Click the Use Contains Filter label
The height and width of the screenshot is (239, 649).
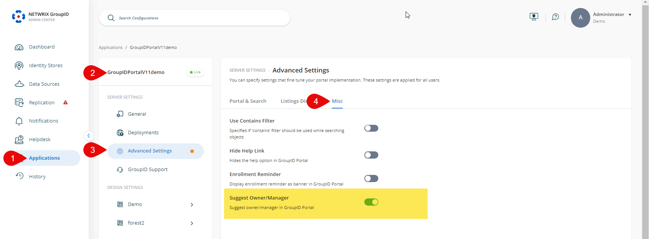pos(252,121)
